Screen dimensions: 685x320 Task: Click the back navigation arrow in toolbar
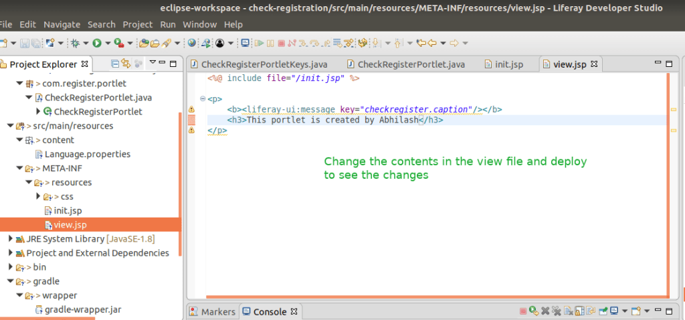pos(432,43)
